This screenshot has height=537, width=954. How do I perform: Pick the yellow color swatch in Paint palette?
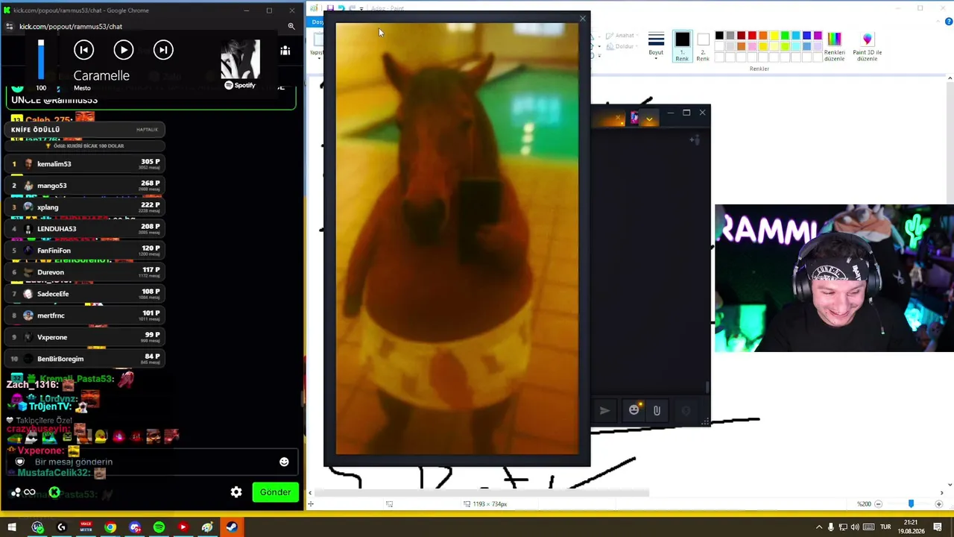774,35
